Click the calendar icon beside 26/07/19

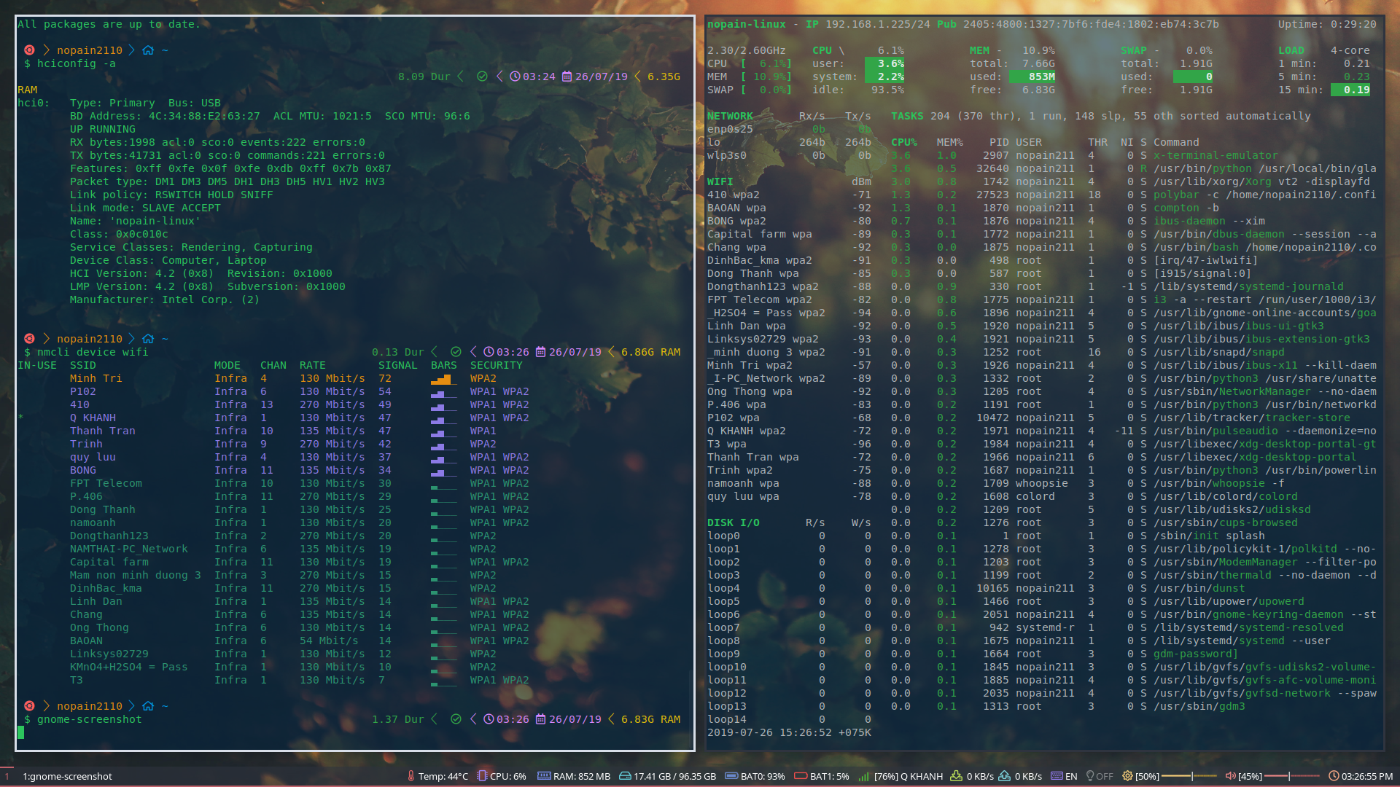pyautogui.click(x=568, y=76)
